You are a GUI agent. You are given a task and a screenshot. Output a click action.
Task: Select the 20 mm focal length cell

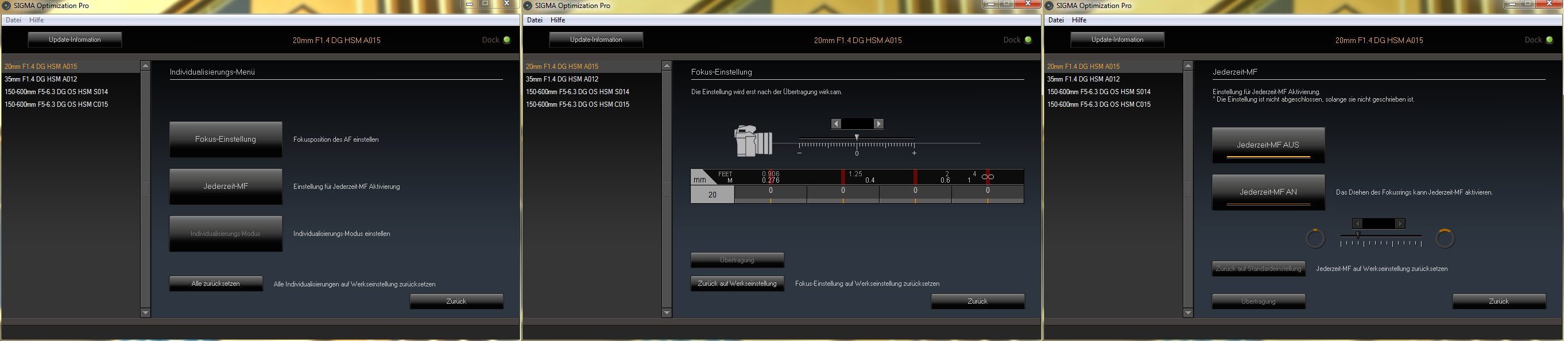click(x=713, y=195)
